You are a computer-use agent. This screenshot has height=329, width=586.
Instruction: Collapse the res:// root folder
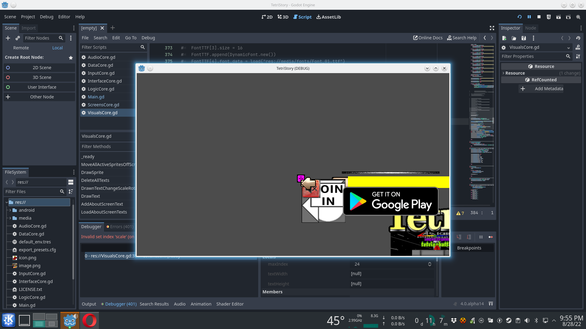pos(6,202)
